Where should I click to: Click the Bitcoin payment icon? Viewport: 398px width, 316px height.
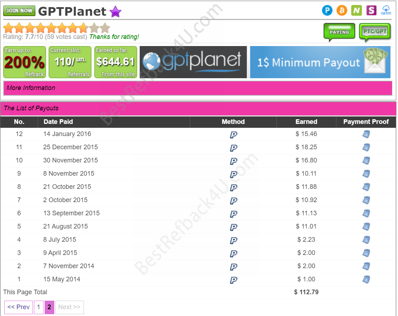click(x=342, y=10)
